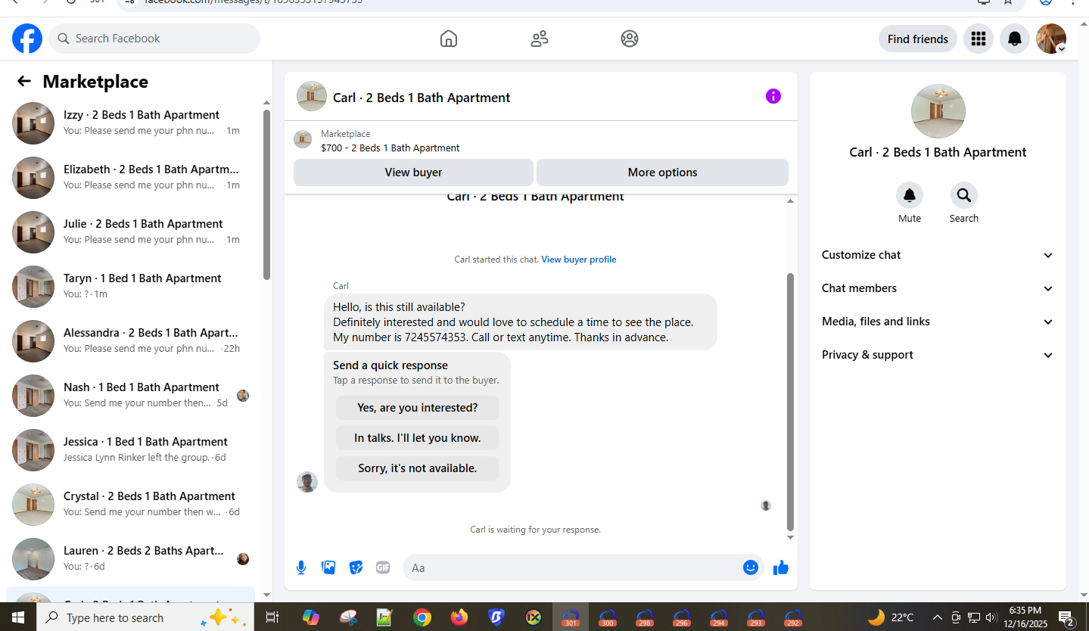Click the back arrow beside Marketplace

24,82
